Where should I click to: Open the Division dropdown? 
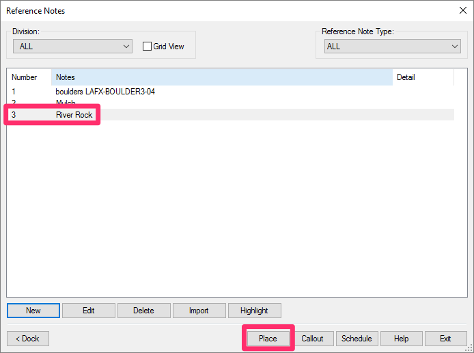[x=72, y=47]
